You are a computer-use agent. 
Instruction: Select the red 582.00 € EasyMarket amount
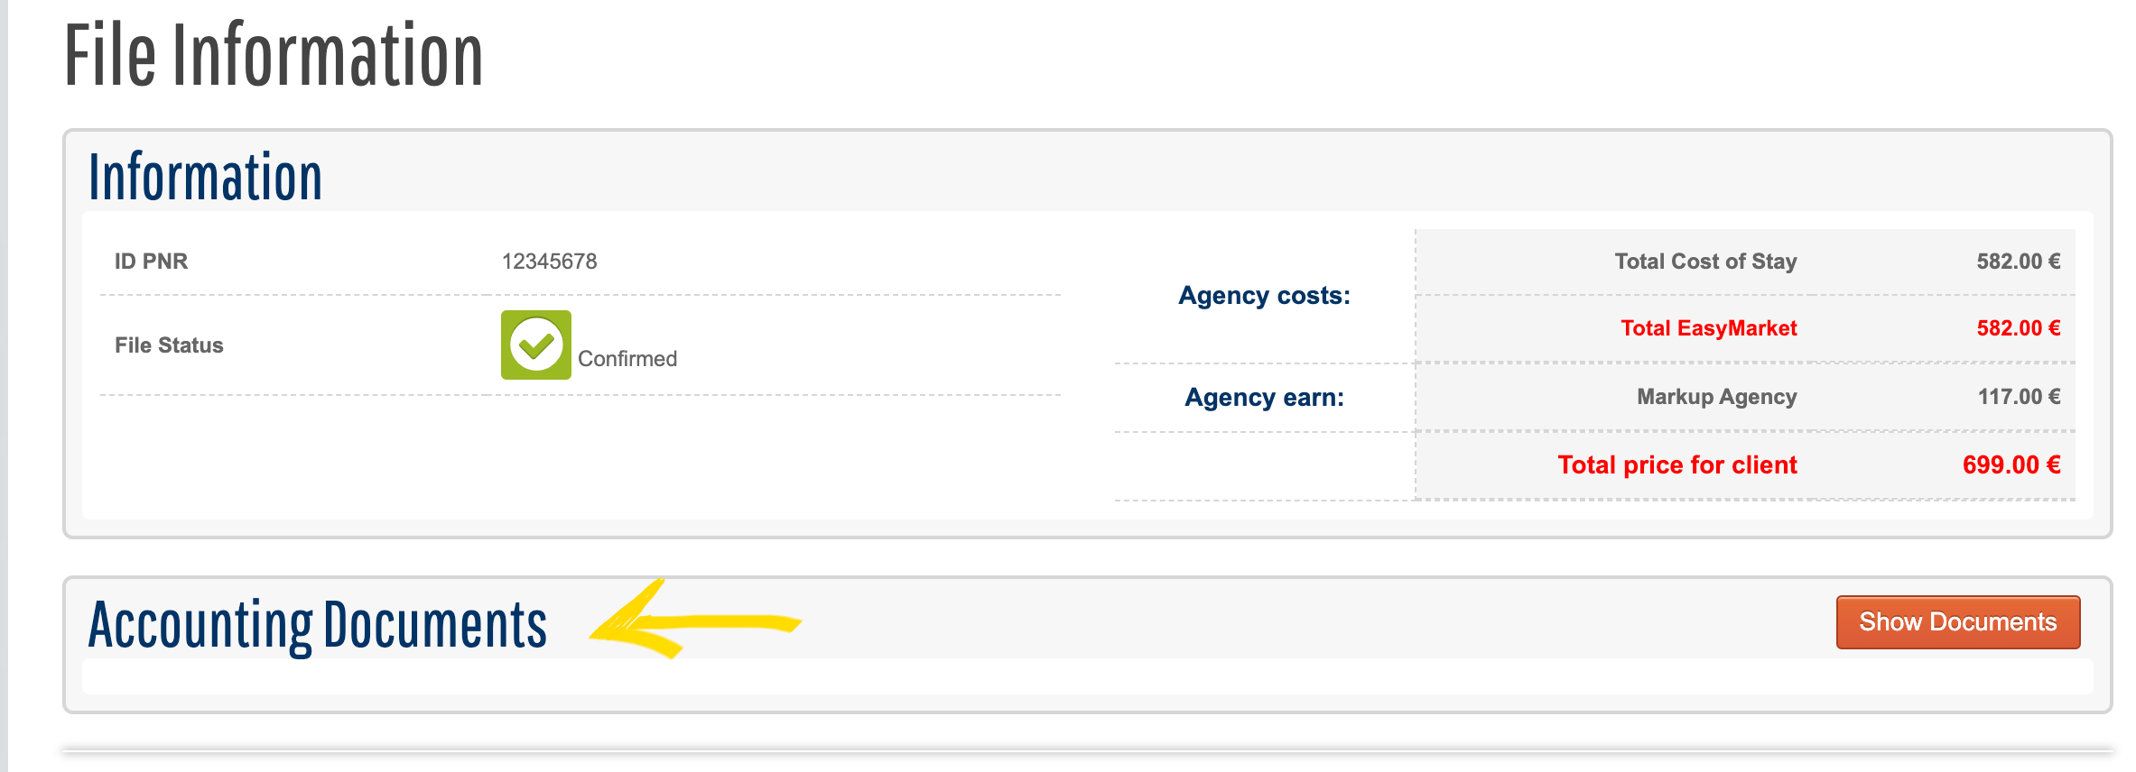[x=2018, y=328]
